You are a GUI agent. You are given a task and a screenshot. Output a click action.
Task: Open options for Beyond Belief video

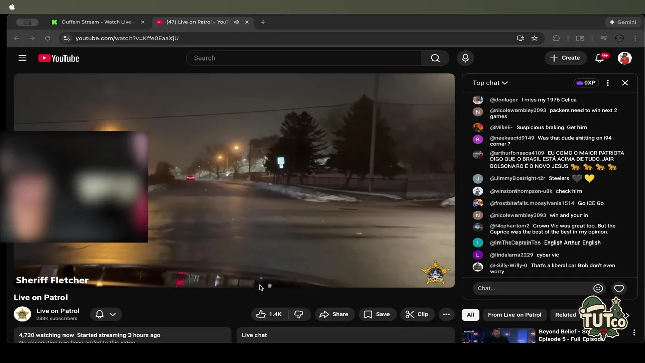coord(634,333)
